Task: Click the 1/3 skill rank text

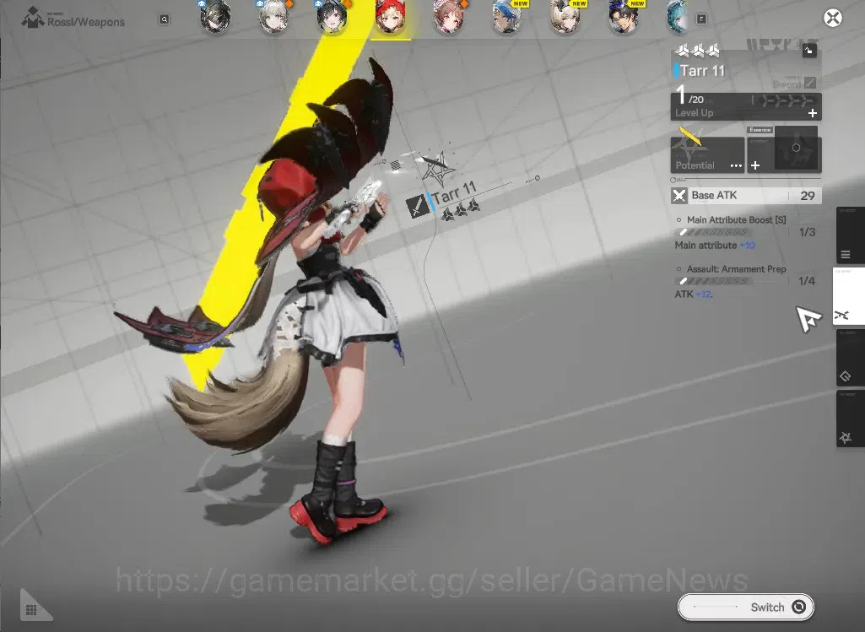Action: point(807,232)
